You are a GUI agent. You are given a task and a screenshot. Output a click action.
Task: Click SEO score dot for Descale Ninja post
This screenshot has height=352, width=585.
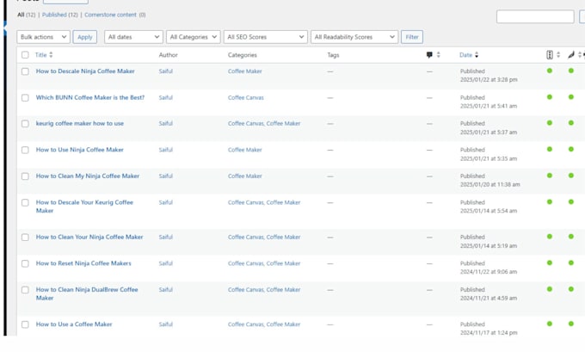click(x=550, y=71)
